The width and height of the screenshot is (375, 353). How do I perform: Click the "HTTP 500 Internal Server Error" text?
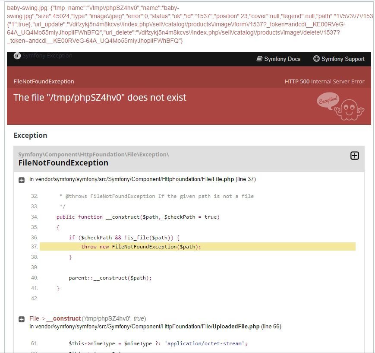(x=325, y=81)
